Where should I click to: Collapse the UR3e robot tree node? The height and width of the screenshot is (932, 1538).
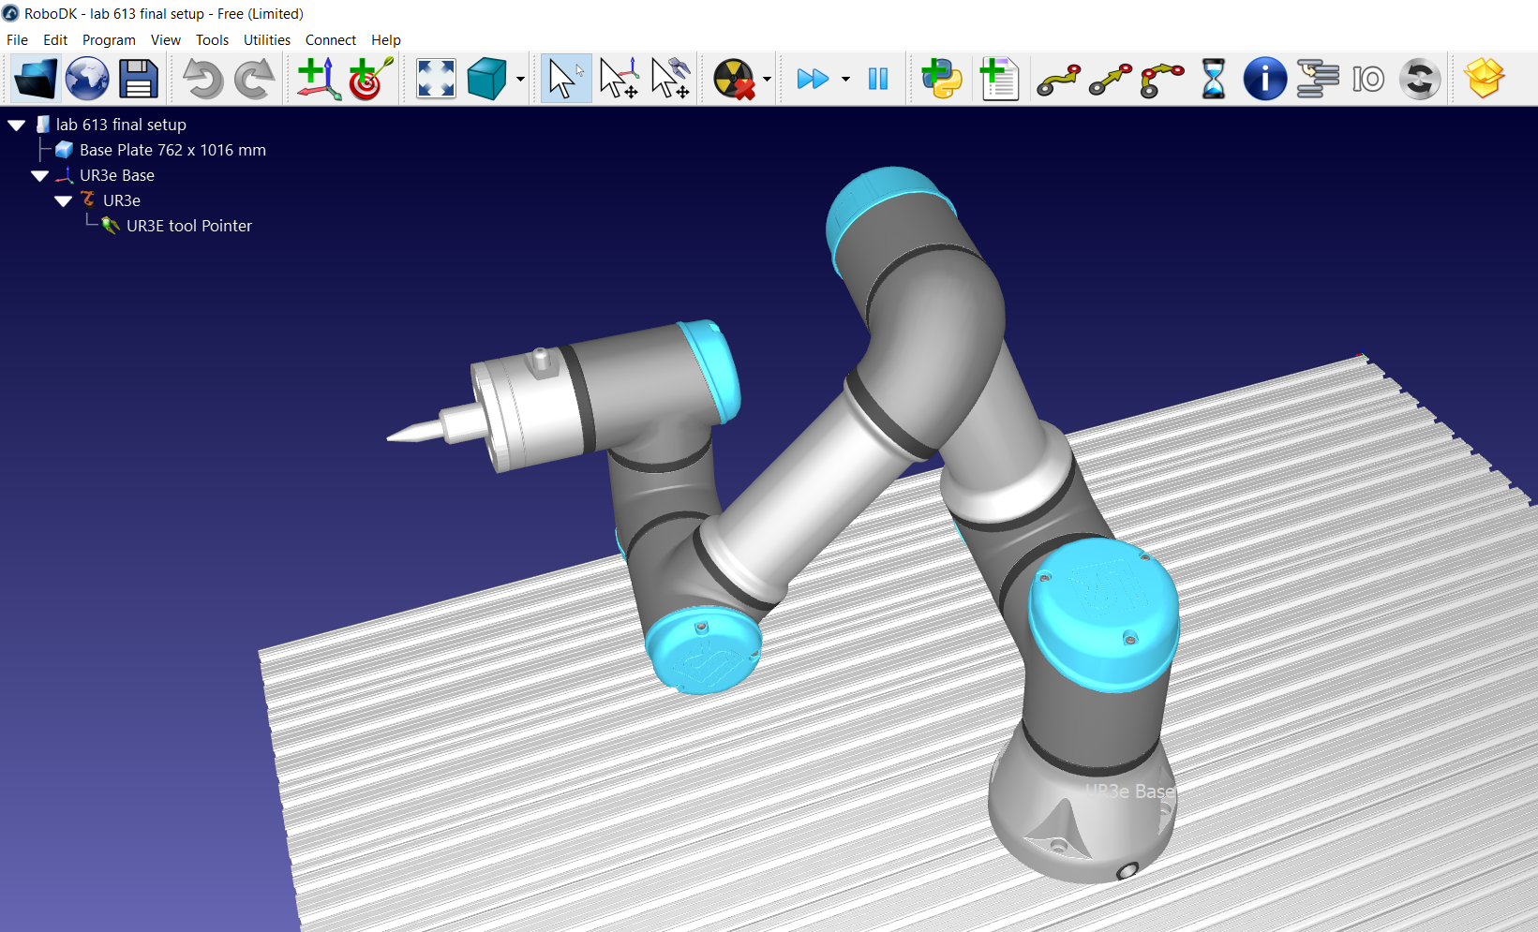point(63,200)
